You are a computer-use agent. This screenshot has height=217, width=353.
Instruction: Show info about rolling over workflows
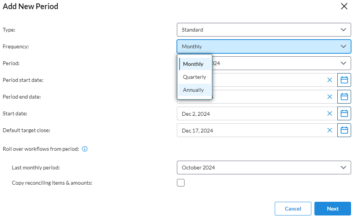(85, 149)
